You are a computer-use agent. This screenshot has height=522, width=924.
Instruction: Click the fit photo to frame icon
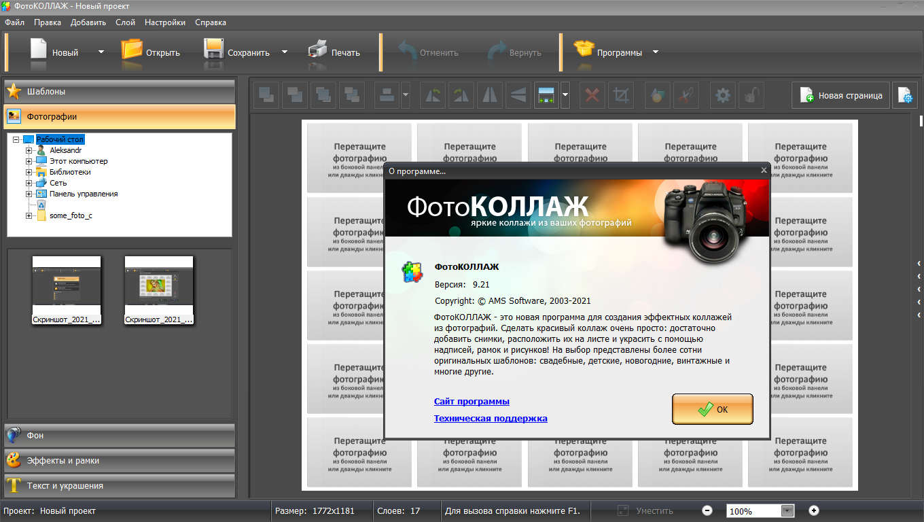(546, 95)
